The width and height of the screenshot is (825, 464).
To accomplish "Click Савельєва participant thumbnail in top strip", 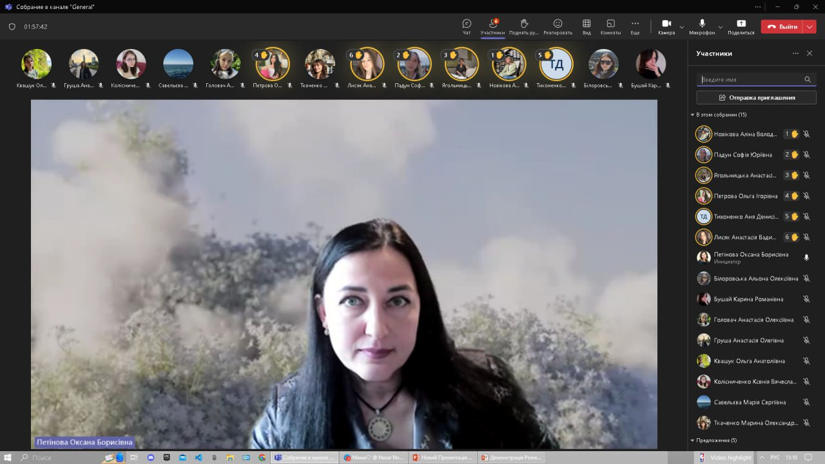I will [179, 64].
